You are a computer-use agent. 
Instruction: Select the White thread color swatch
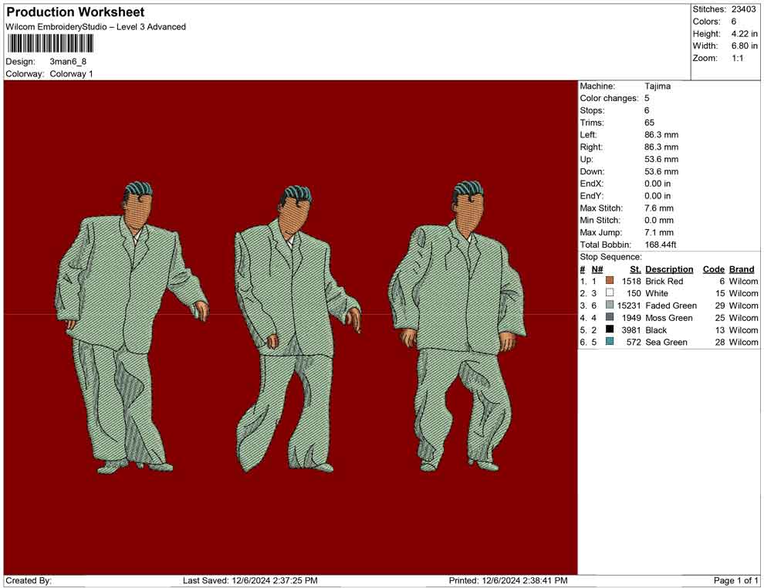tap(610, 294)
